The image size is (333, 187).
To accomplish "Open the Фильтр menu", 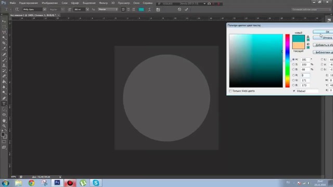I will [104, 3].
